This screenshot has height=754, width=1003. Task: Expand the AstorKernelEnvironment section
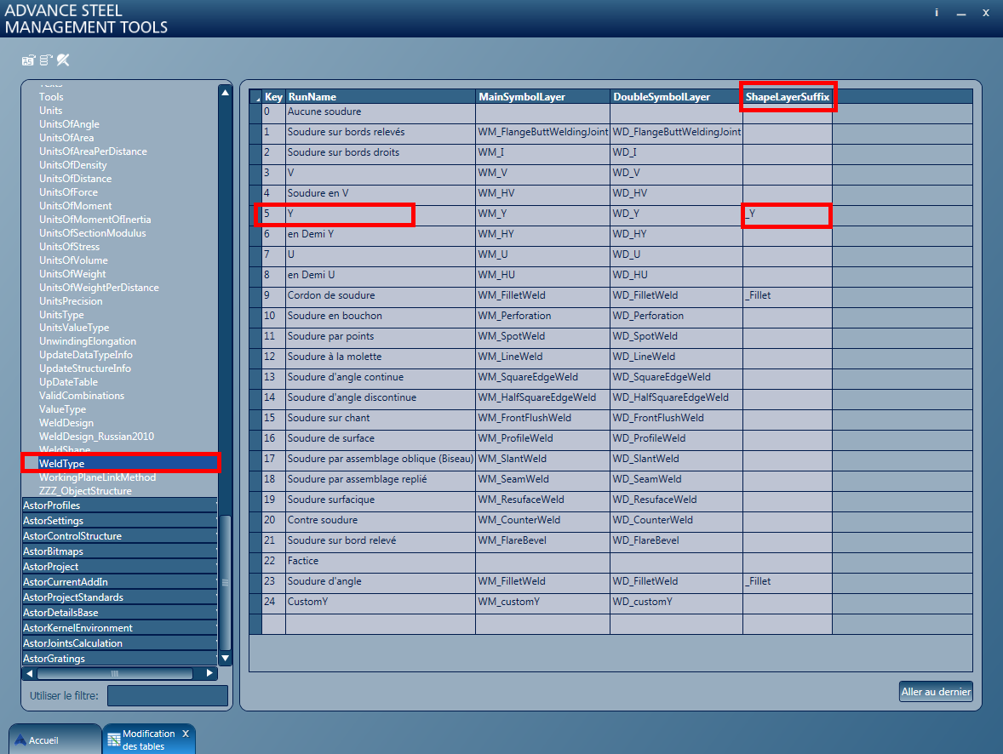(119, 628)
